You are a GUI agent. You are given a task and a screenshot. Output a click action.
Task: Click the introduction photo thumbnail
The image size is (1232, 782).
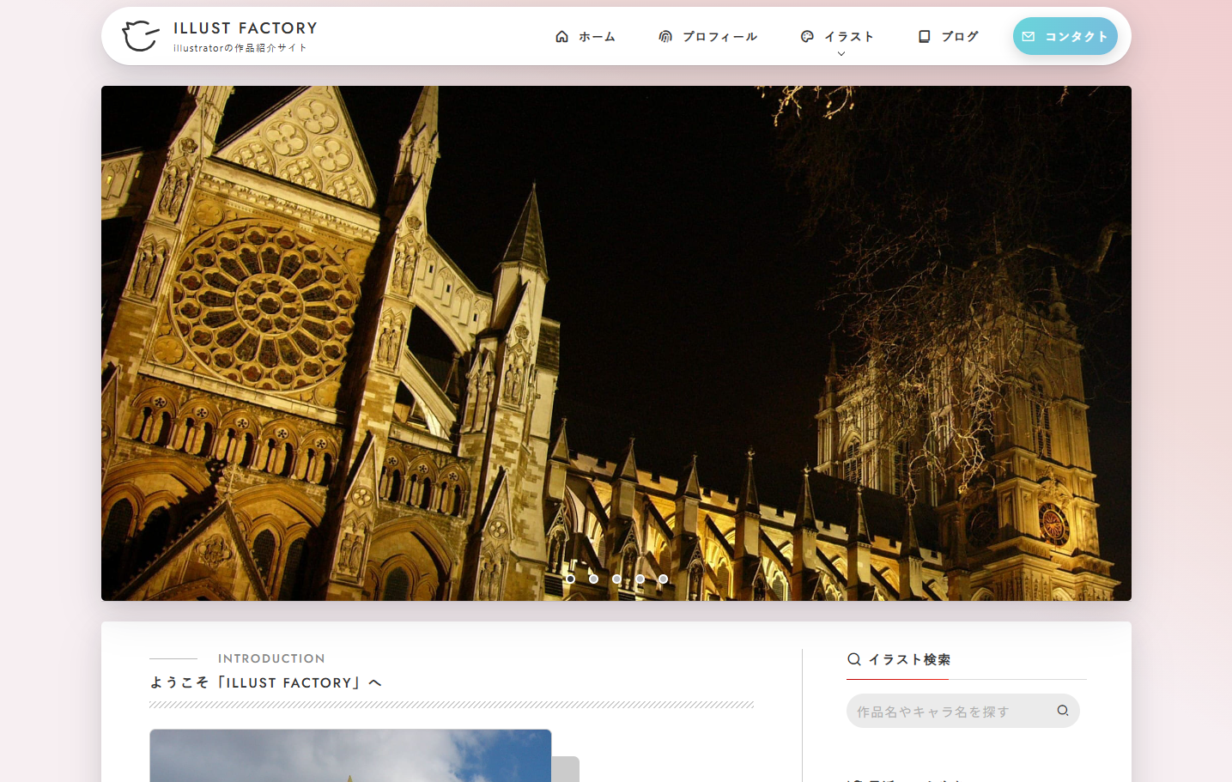pyautogui.click(x=350, y=755)
